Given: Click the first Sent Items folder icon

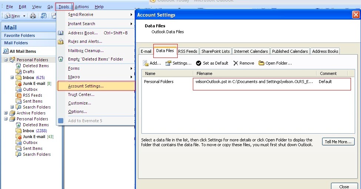Looking at the screenshot, I should click(19, 101).
